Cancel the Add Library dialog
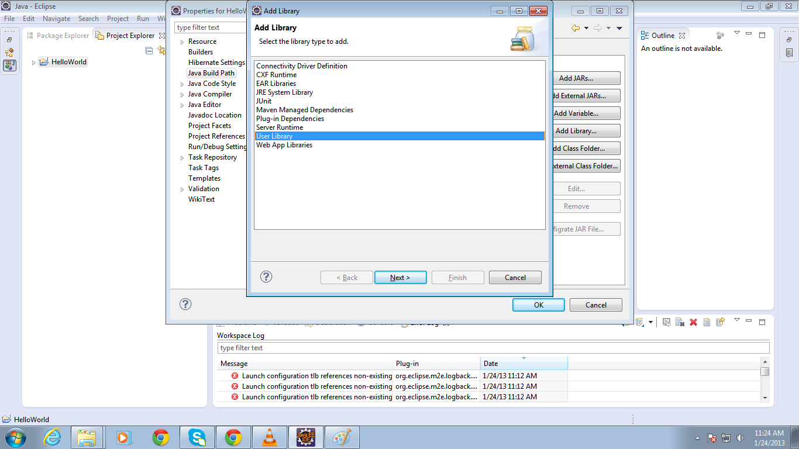The image size is (799, 449). pyautogui.click(x=515, y=278)
